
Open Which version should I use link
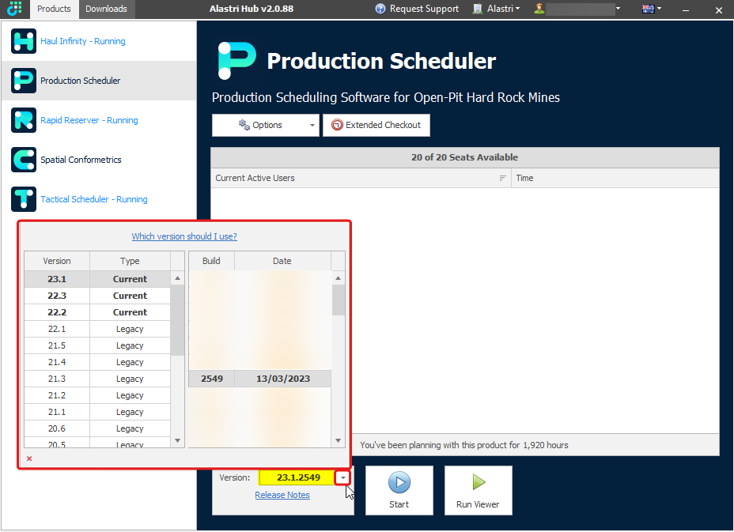coord(184,236)
